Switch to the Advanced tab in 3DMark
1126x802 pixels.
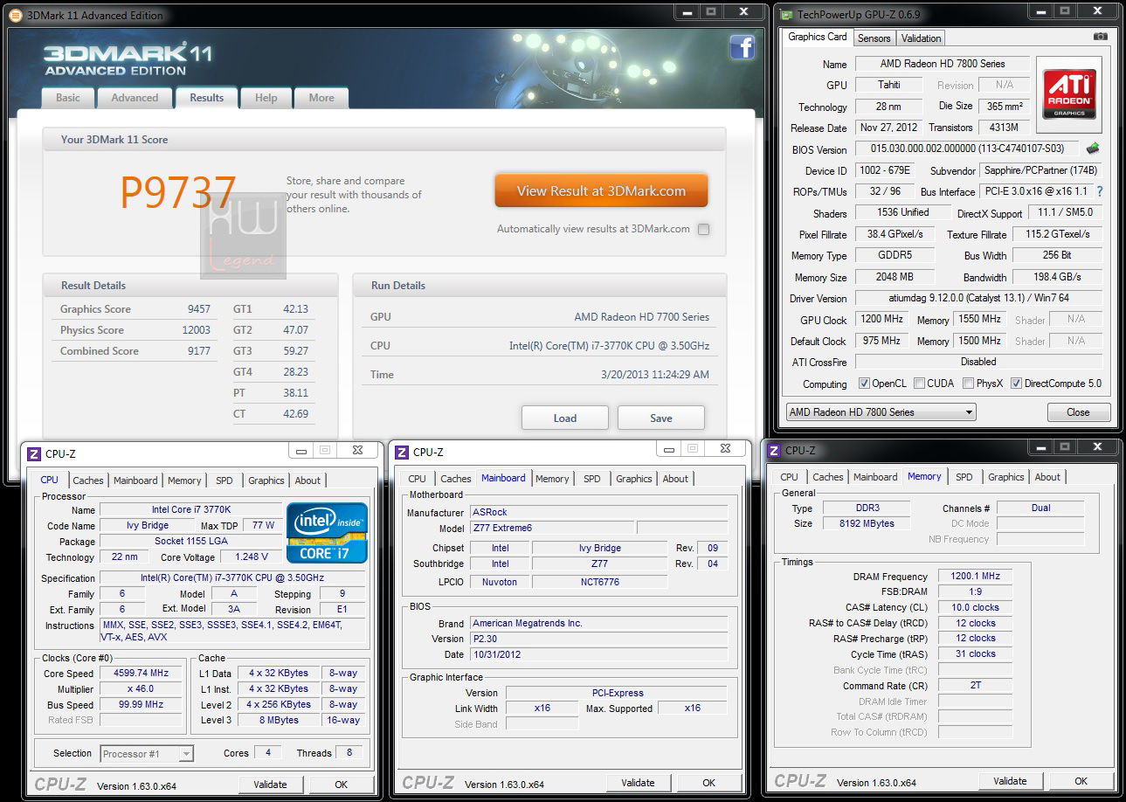point(135,98)
